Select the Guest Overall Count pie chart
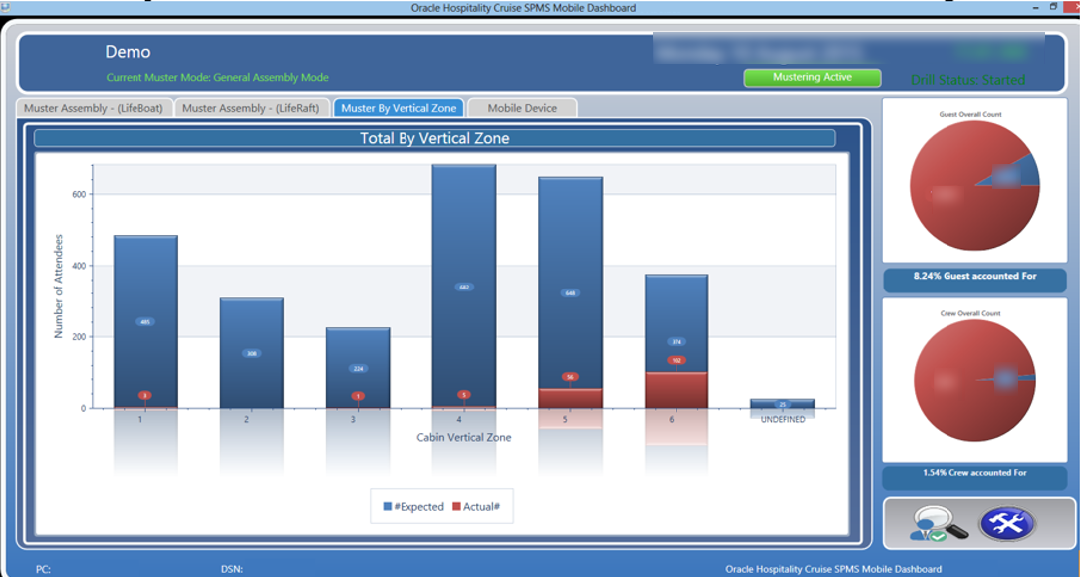Screen dimensions: 1082x577 coord(974,185)
